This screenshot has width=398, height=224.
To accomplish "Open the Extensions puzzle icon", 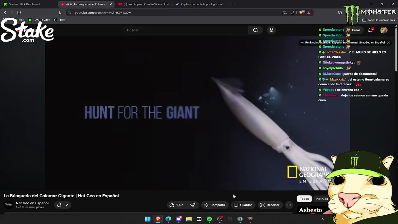I will [x=340, y=12].
